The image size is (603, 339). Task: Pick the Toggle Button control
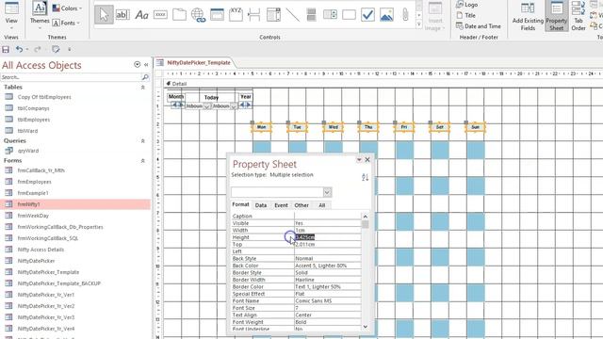point(311,15)
